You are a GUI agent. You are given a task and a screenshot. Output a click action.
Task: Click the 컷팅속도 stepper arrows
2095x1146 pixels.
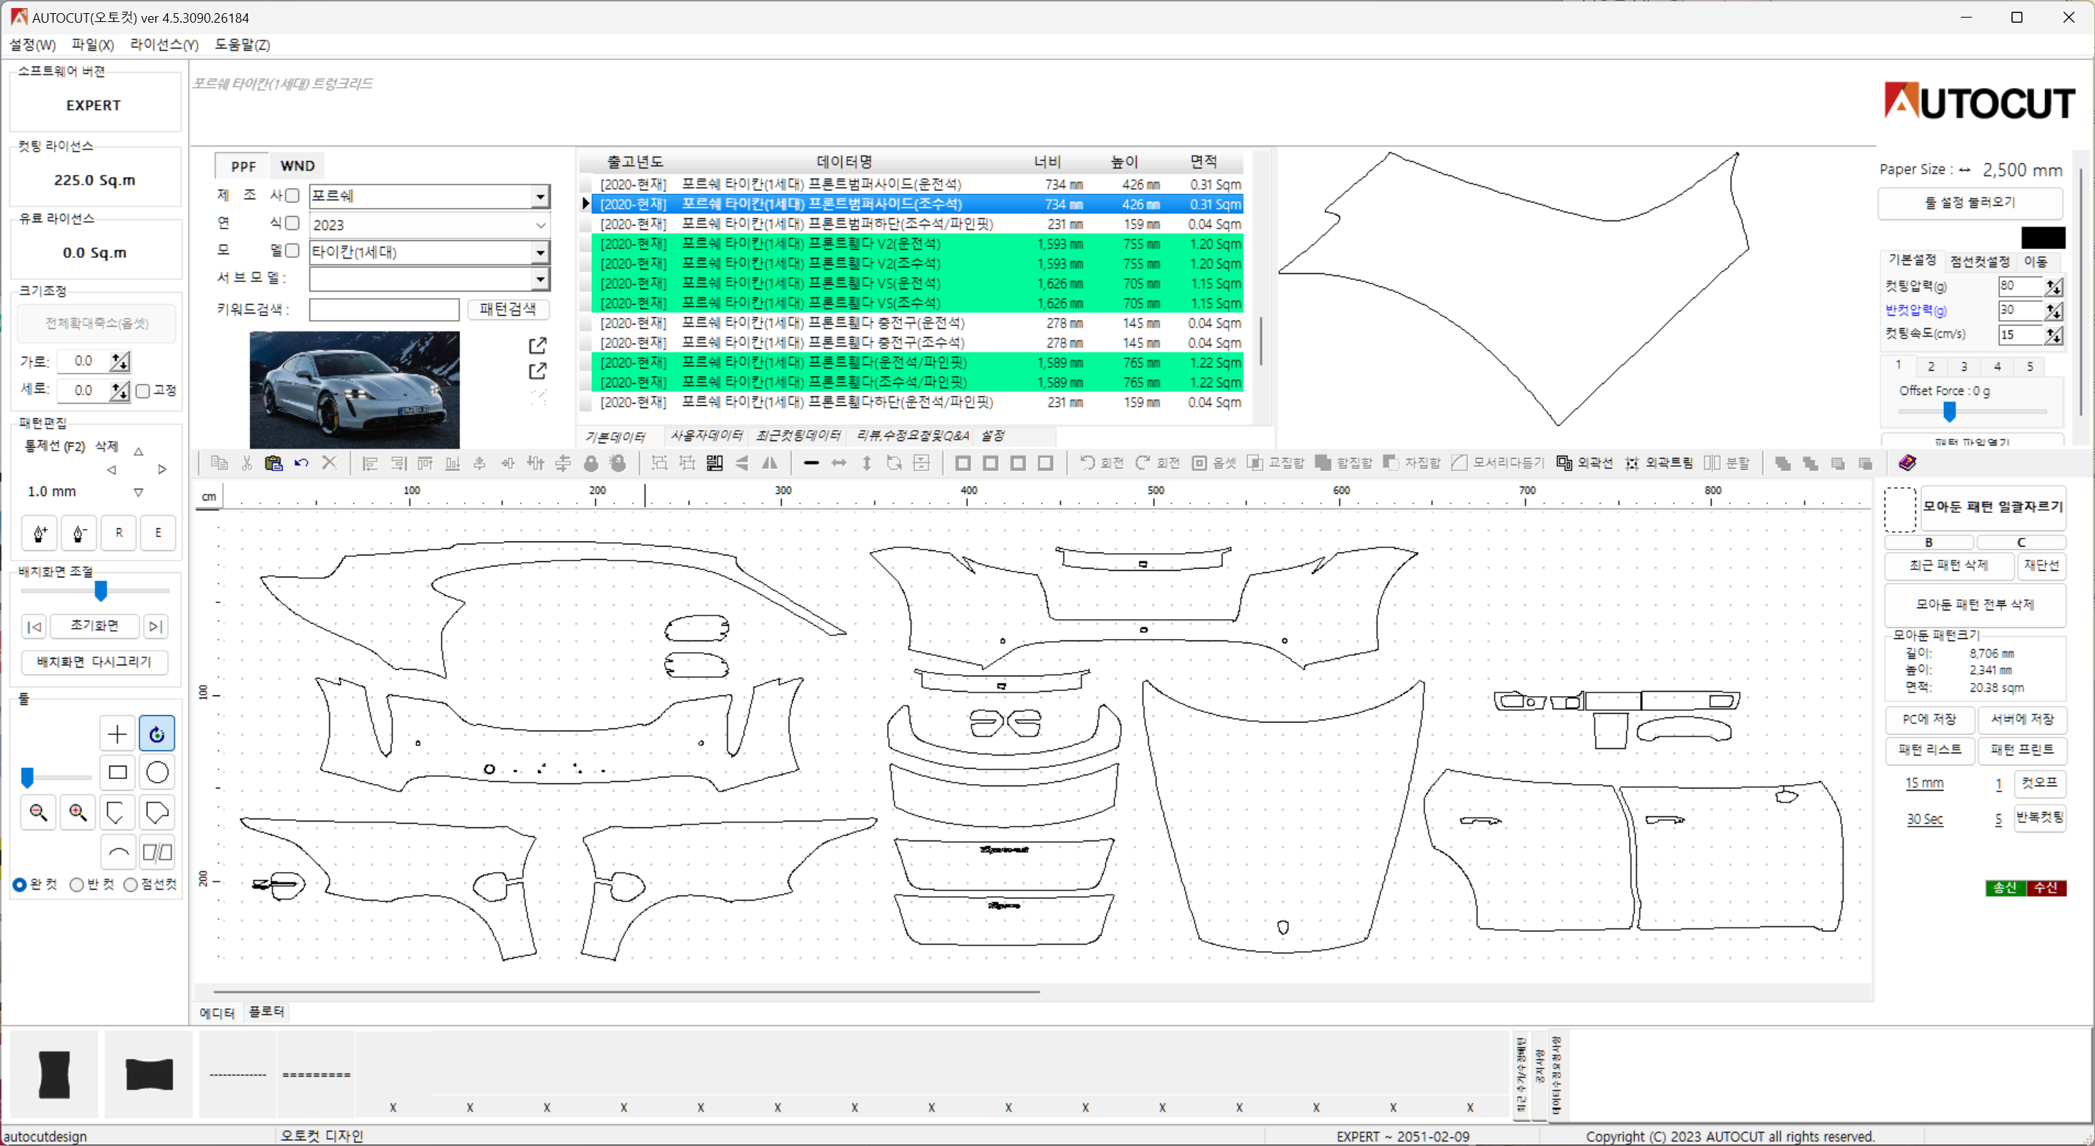(2053, 335)
